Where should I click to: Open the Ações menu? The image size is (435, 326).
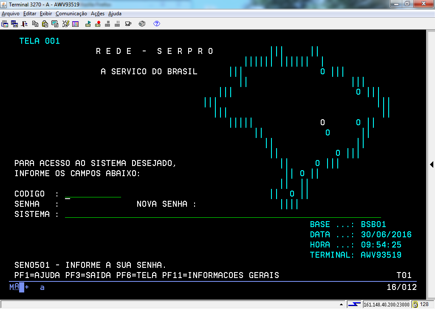pyautogui.click(x=98, y=14)
